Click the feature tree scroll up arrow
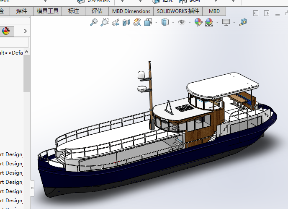Screen dimensions: 288x209 26,52
